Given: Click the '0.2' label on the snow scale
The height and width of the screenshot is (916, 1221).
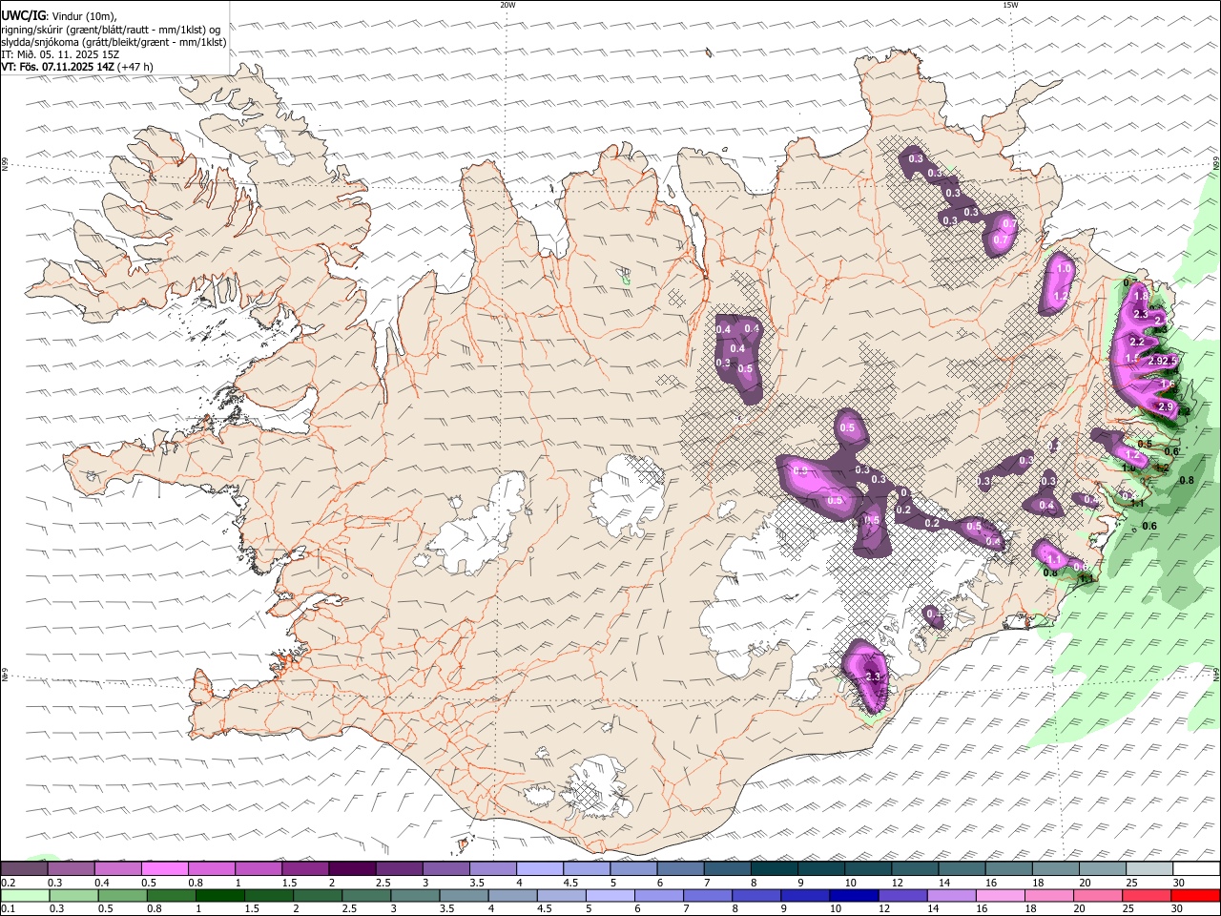Looking at the screenshot, I should [8, 883].
